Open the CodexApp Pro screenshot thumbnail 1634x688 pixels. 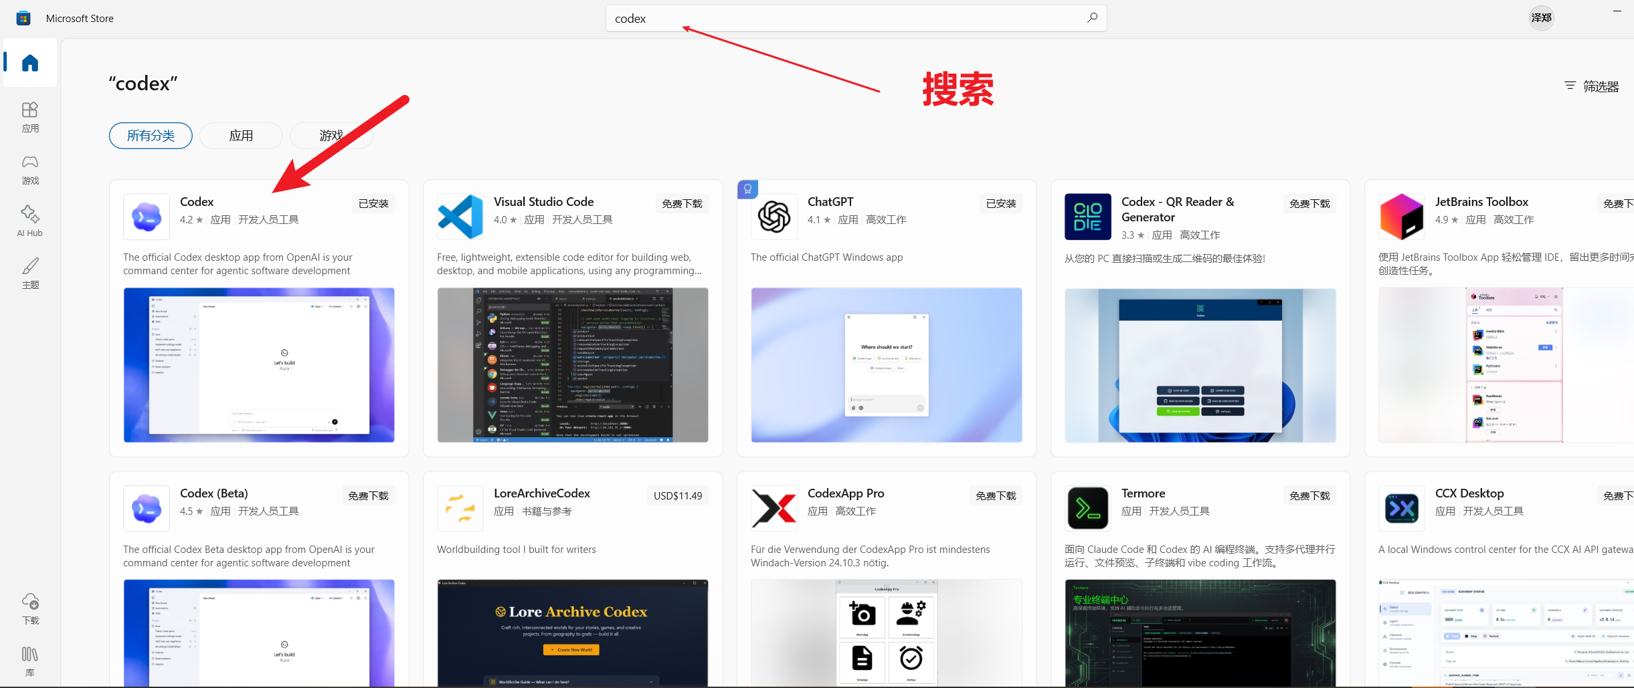point(887,633)
